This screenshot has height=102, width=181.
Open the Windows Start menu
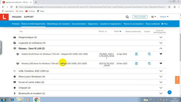(x=4, y=99)
